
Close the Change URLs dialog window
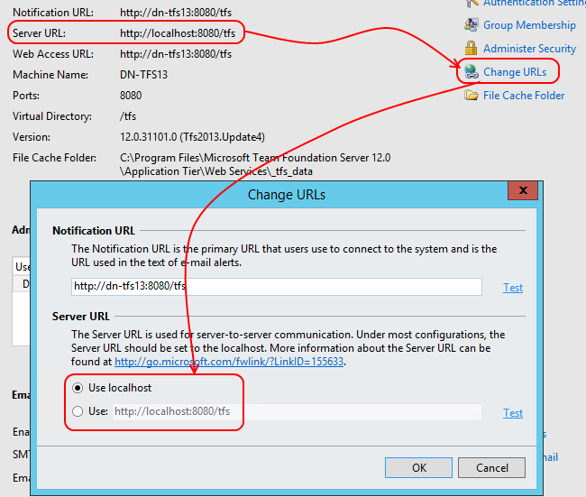(522, 191)
